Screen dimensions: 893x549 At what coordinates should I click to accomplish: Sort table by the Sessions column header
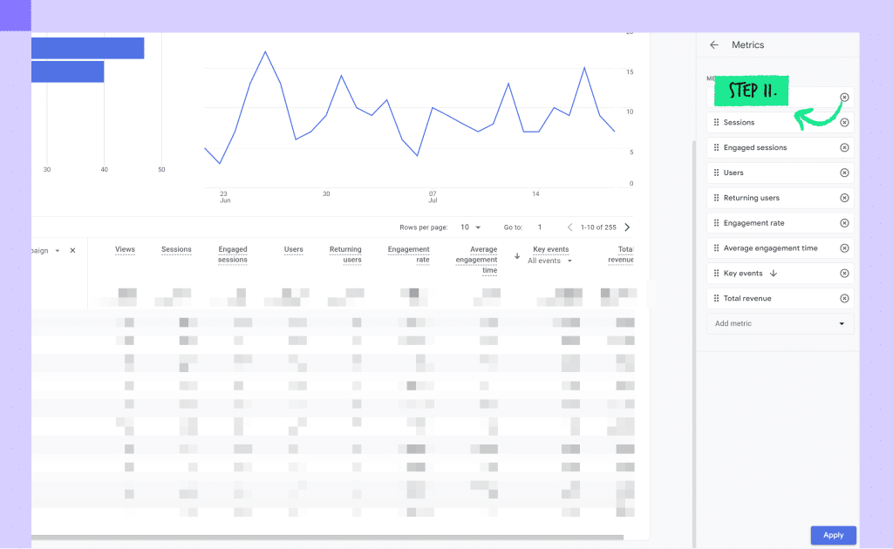tap(176, 249)
